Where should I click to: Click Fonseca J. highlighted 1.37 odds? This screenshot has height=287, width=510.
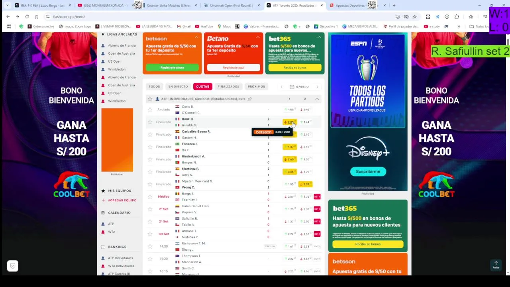[x=290, y=147]
